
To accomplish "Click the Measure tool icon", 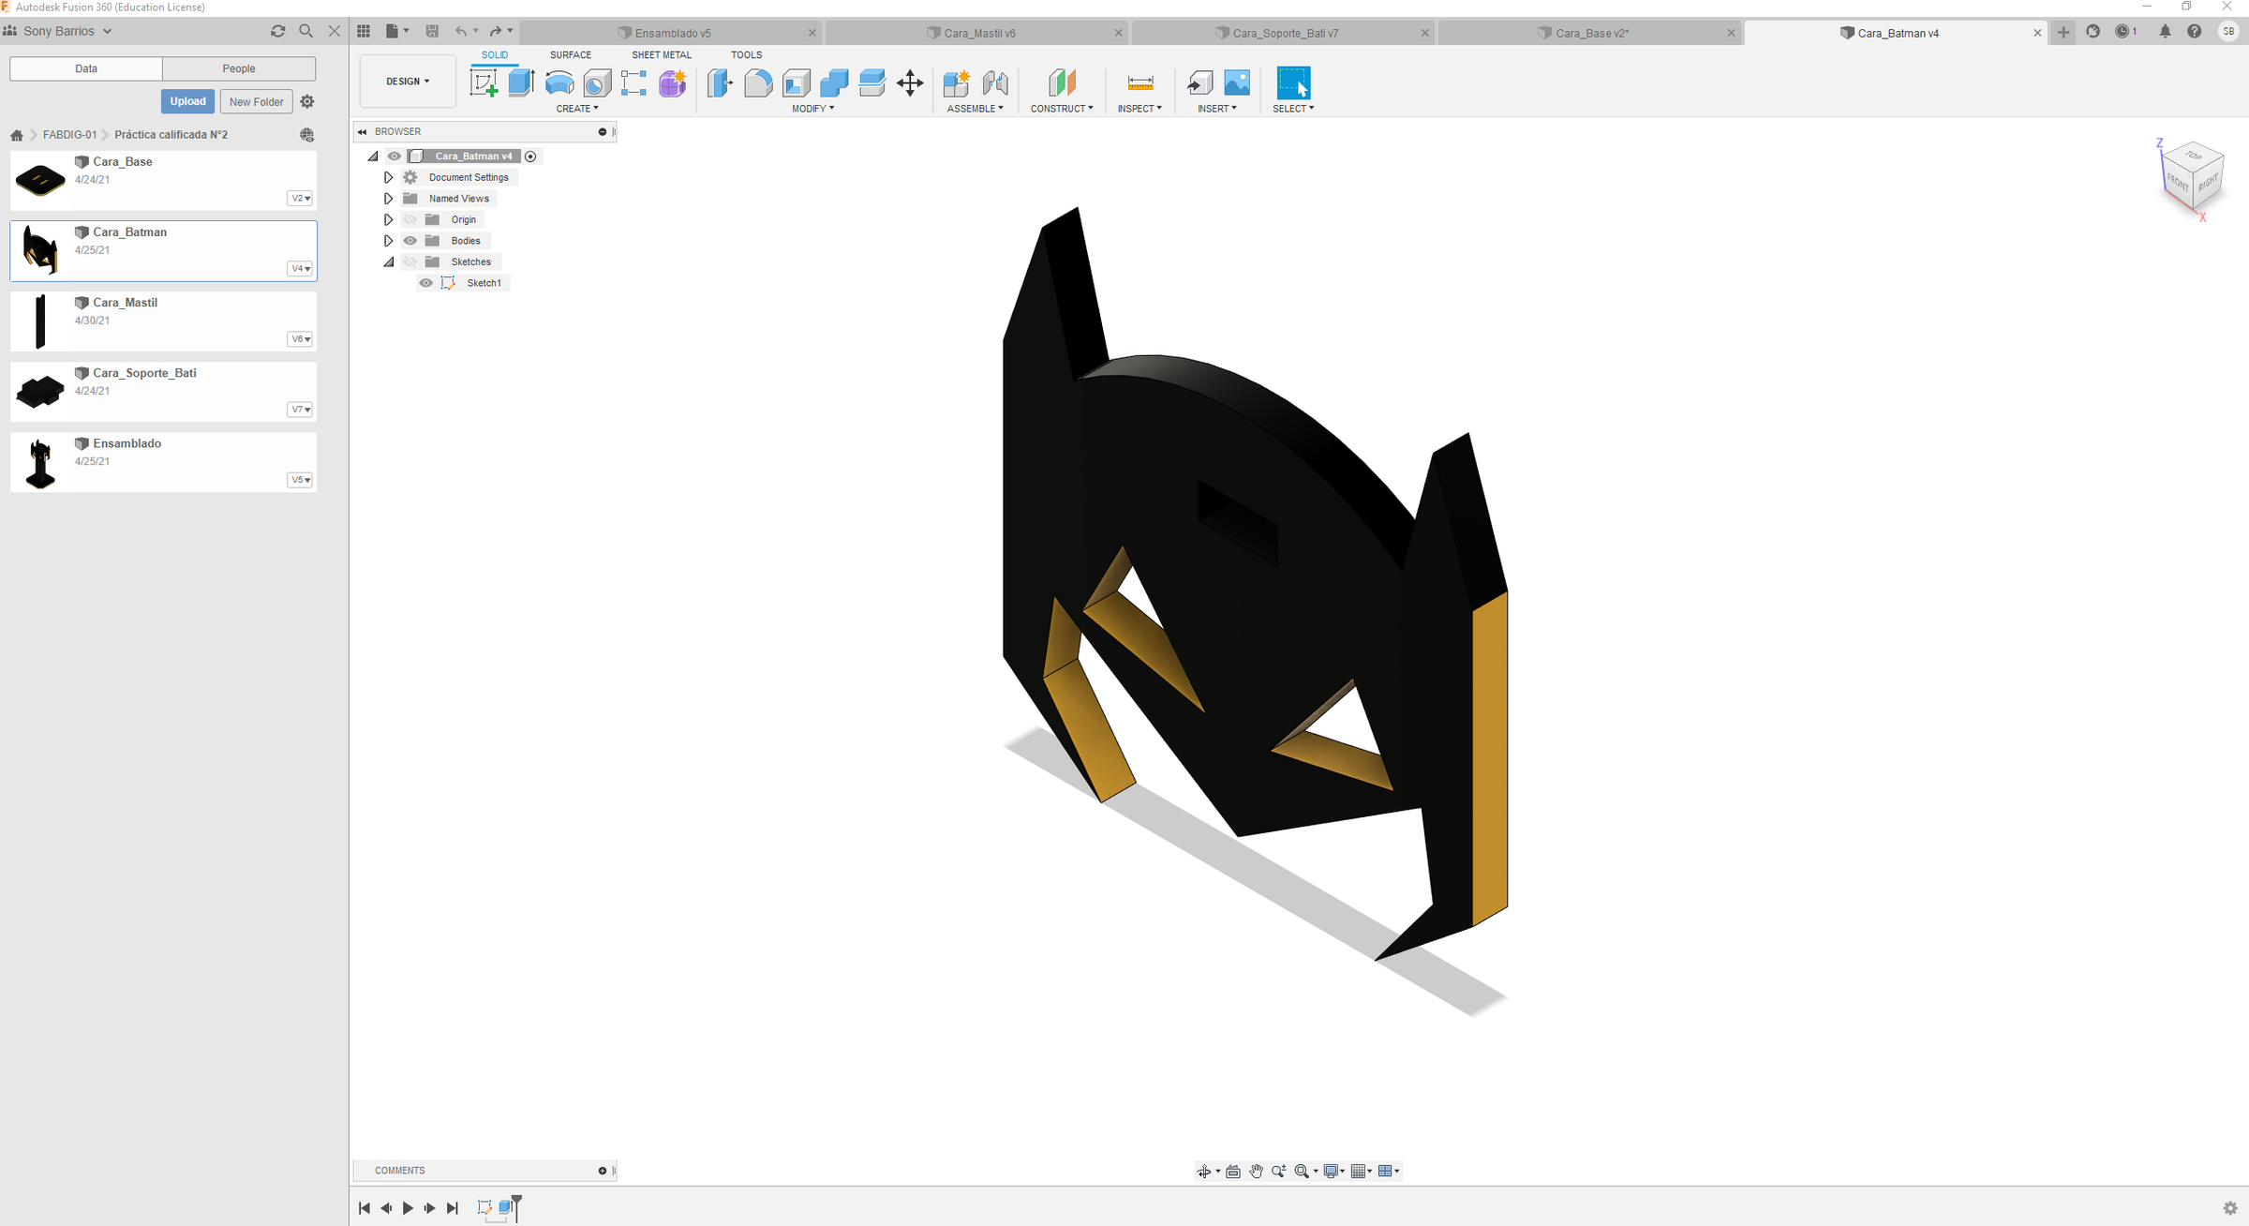I will coord(1139,83).
